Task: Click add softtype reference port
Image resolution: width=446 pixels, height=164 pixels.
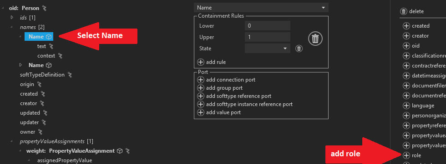Action: click(x=238, y=96)
